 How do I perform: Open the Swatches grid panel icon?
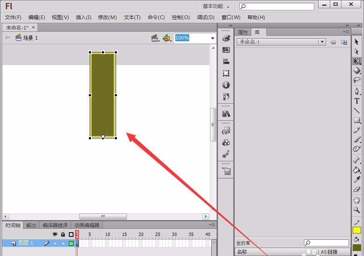[x=226, y=50]
